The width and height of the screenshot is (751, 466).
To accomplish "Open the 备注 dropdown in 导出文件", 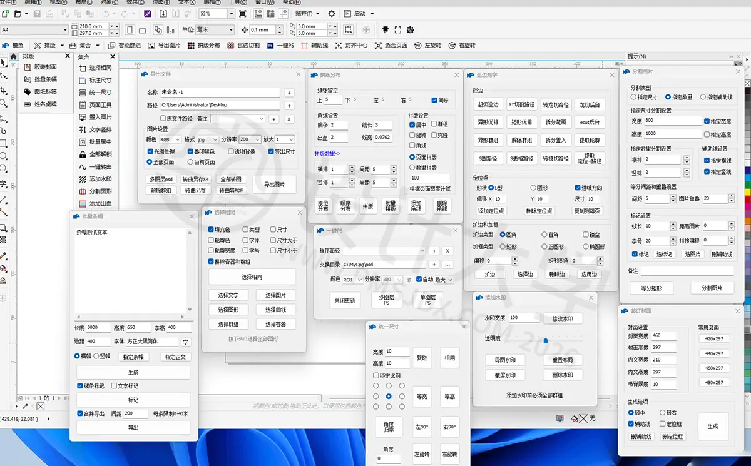I will pos(238,118).
